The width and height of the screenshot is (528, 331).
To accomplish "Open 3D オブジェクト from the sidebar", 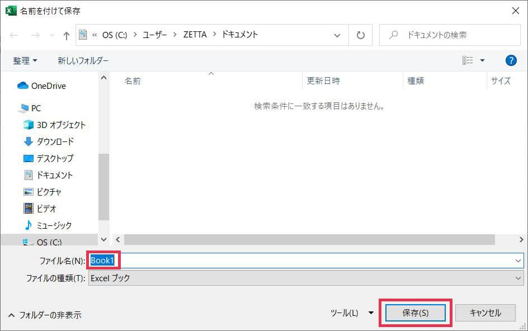I will [x=60, y=125].
